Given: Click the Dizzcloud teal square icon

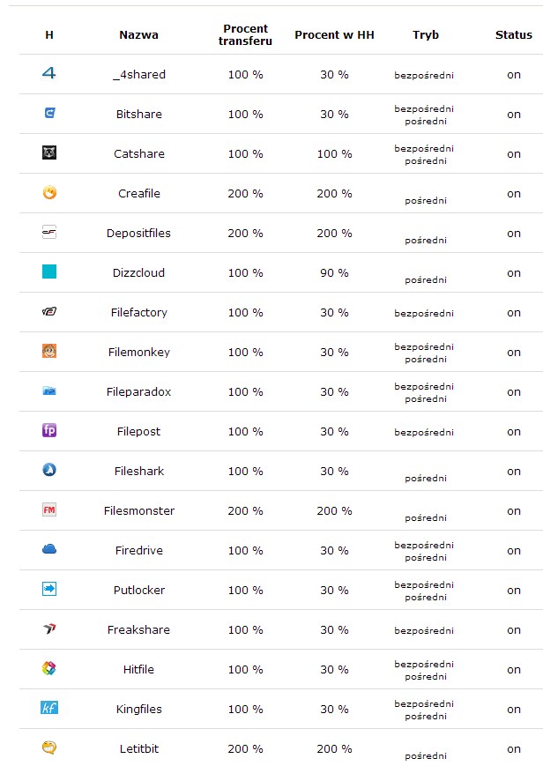Looking at the screenshot, I should coord(49,272).
